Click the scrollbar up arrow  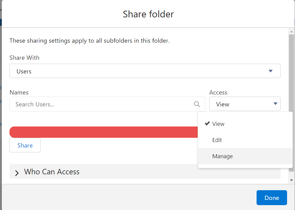292,32
